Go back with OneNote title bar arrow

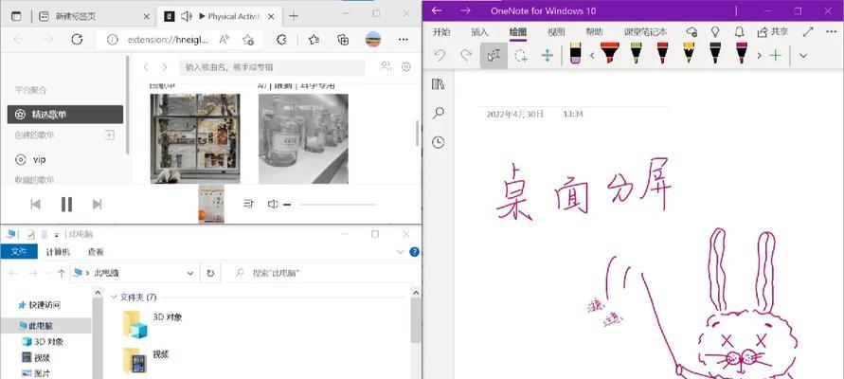coord(437,10)
